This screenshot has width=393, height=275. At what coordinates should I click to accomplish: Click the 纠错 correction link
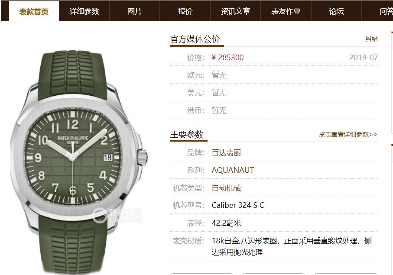[371, 39]
